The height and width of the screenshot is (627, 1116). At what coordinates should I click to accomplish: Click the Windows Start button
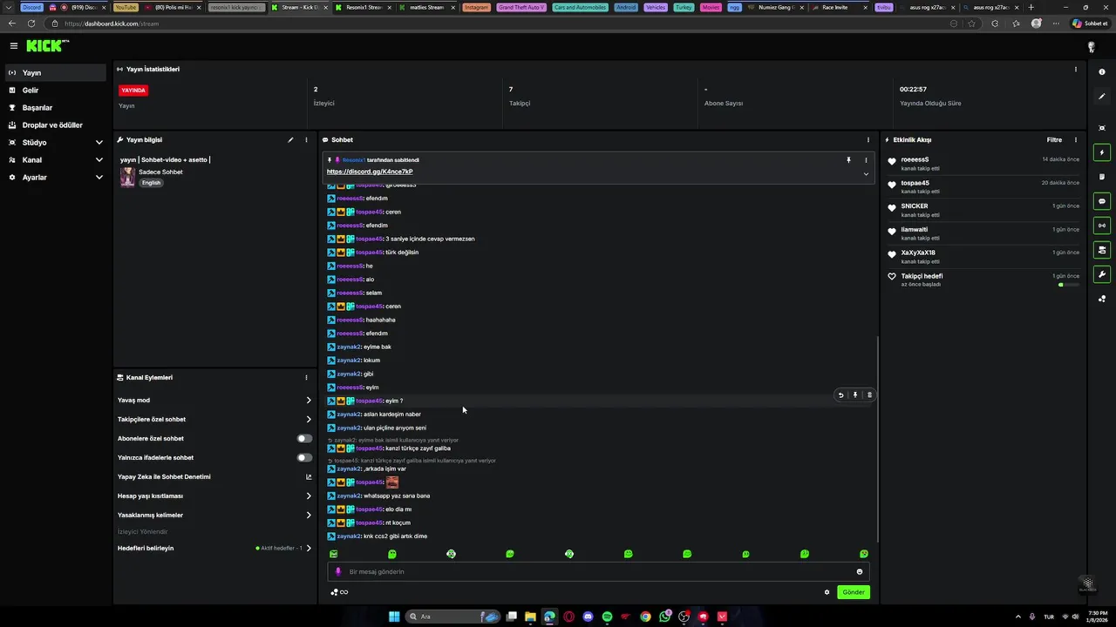pos(394,617)
